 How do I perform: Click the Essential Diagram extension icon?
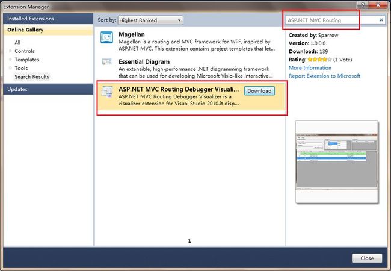(106, 61)
